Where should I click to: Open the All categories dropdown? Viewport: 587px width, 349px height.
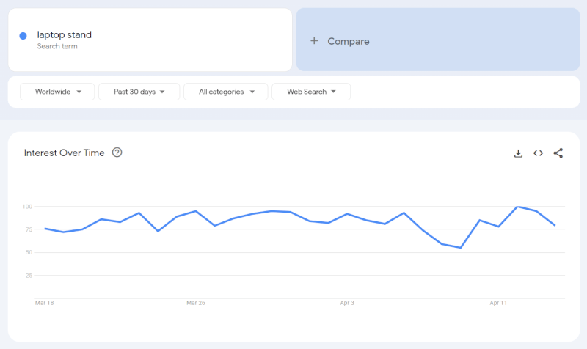[x=226, y=92]
